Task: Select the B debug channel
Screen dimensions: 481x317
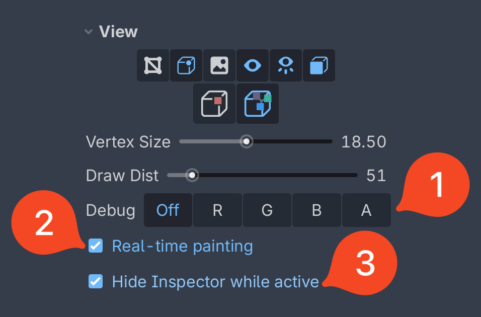Action: click(x=316, y=210)
